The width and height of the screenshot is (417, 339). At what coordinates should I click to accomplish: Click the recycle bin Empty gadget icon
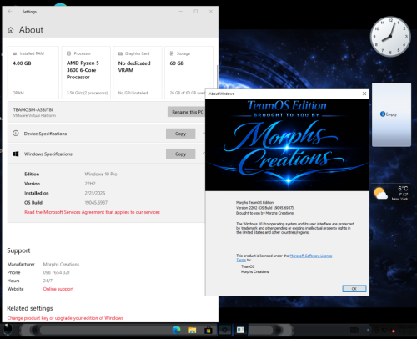(x=383, y=114)
